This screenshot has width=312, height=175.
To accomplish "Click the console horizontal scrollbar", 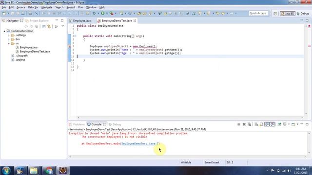I will (187, 157).
